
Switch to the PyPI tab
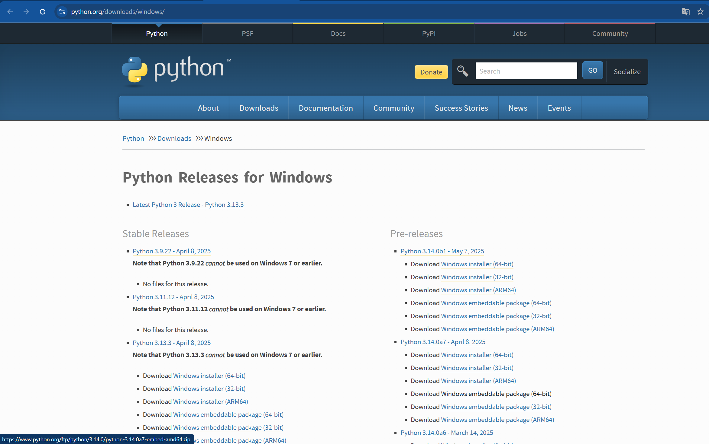click(429, 33)
